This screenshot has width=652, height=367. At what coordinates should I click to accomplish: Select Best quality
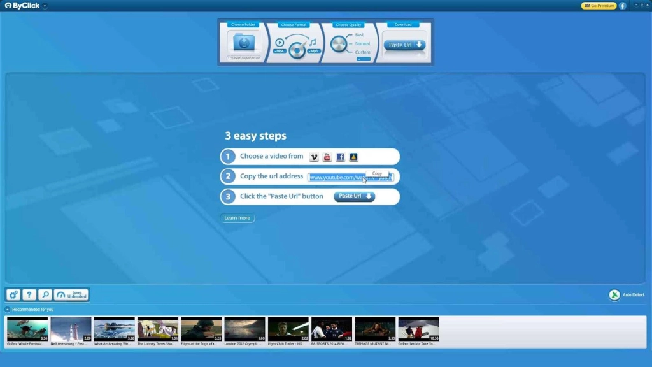(x=359, y=34)
